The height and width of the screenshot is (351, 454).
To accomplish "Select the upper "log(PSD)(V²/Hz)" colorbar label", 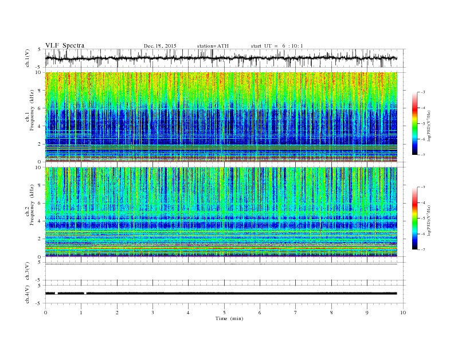I will [429, 126].
